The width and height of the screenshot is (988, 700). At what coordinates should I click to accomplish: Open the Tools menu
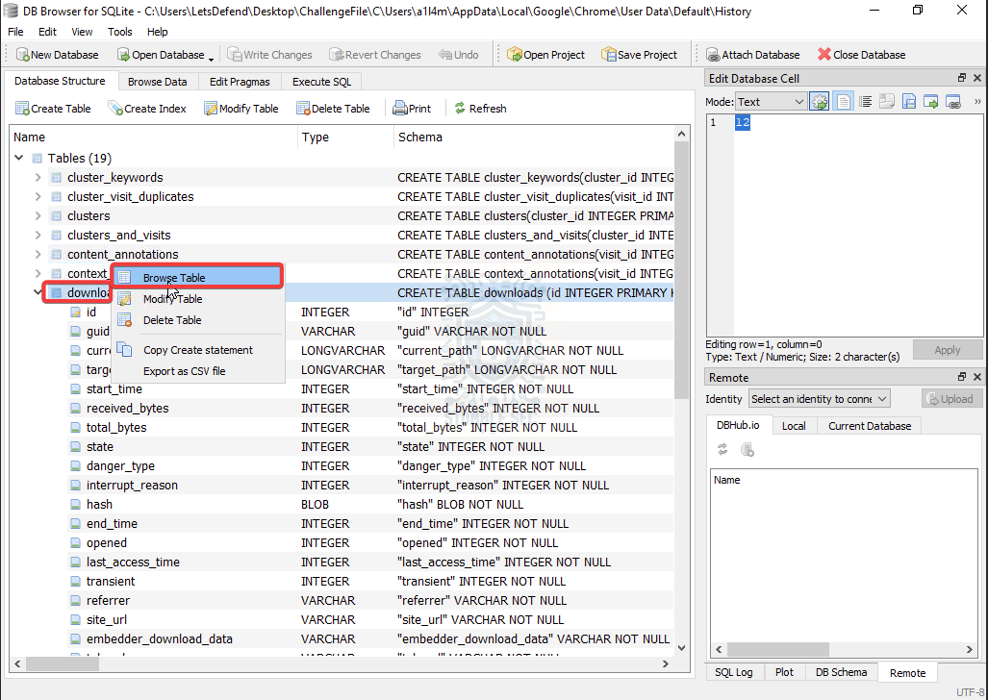point(119,32)
